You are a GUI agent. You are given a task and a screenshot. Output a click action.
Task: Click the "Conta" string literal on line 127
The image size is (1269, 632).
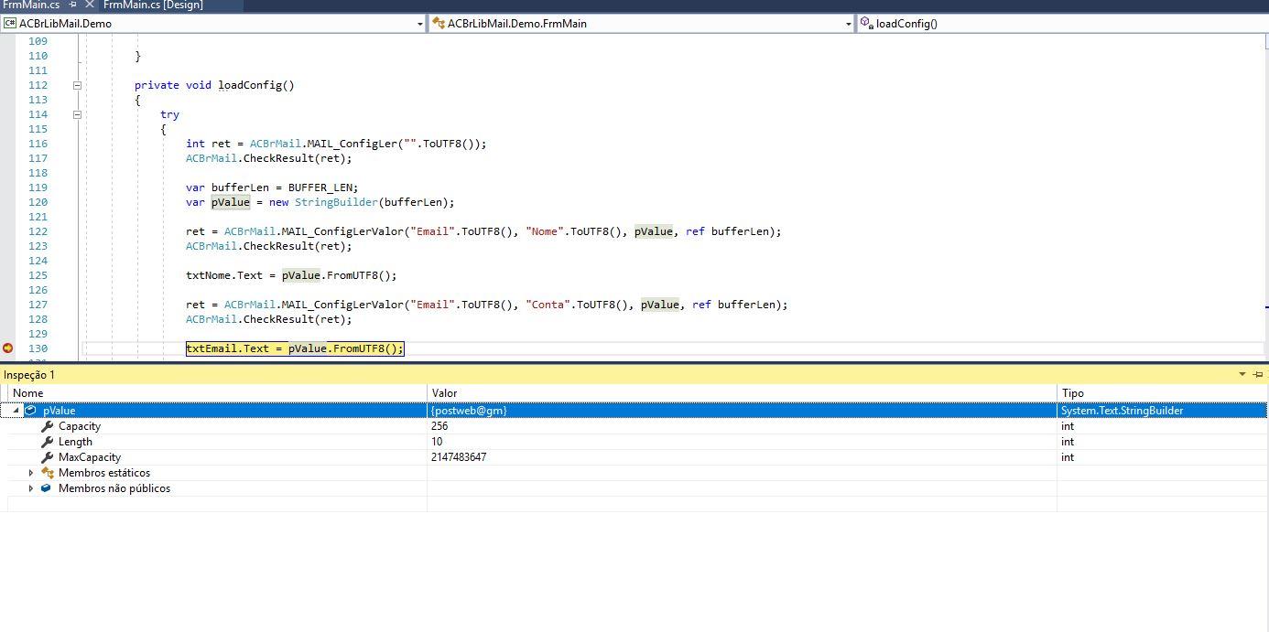click(548, 305)
